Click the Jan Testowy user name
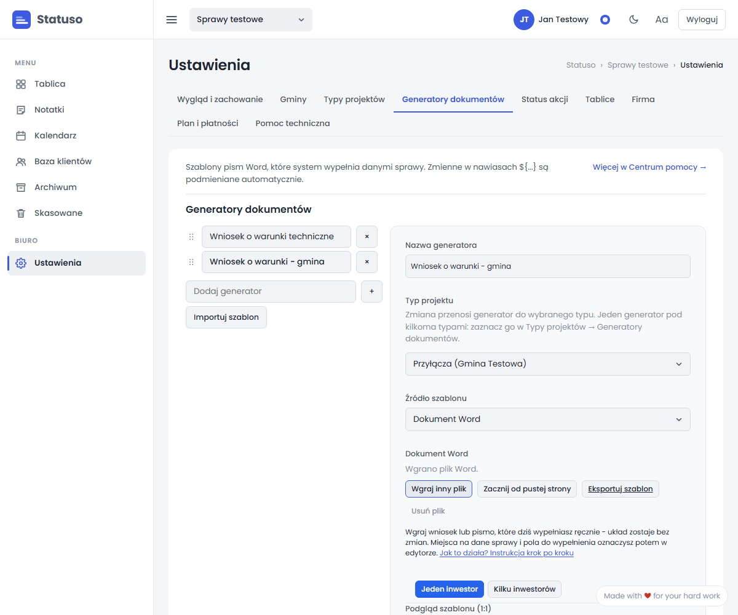 [x=563, y=20]
